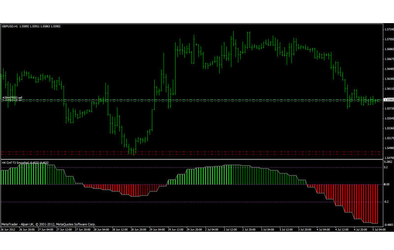Click the 29 Jun 12:00 time label

coord(175,230)
